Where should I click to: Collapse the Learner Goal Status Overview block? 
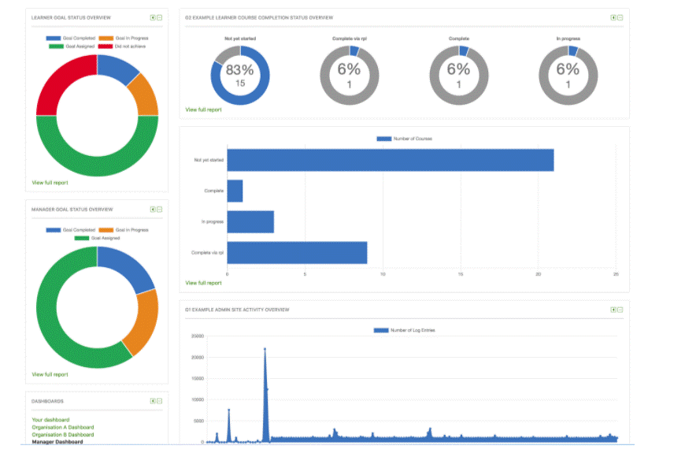point(160,17)
